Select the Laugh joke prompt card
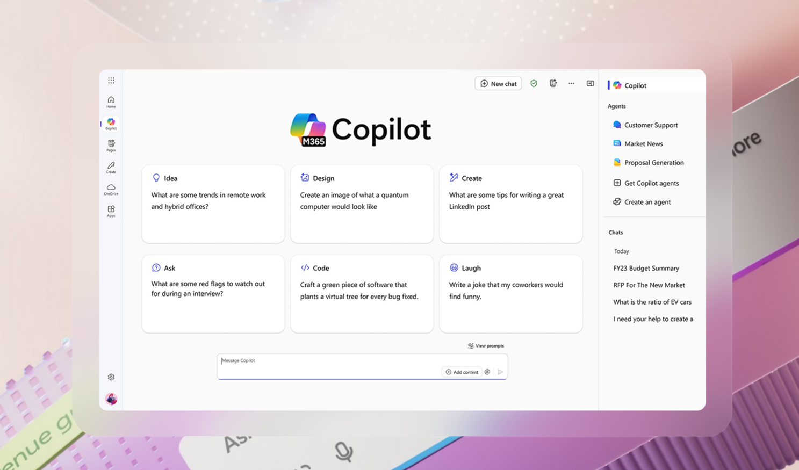Viewport: 799px width, 470px height. pos(511,294)
